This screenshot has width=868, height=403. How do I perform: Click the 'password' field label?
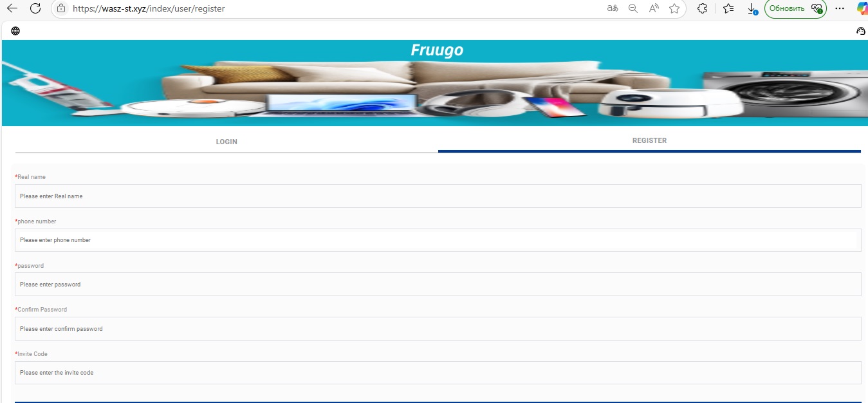(30, 266)
